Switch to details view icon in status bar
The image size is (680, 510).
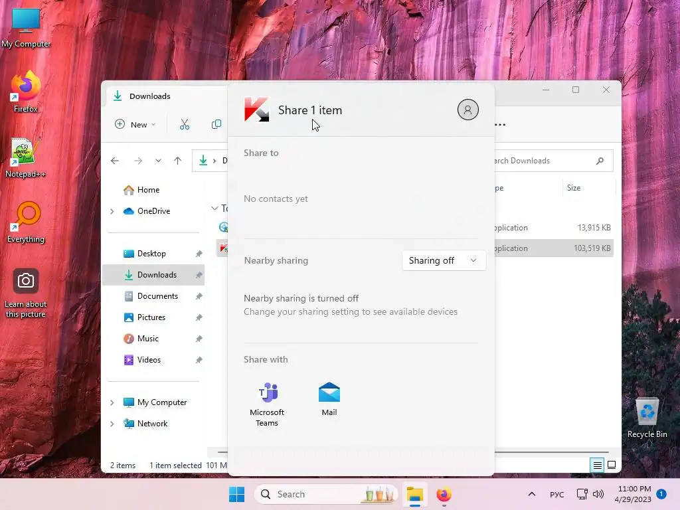point(597,466)
